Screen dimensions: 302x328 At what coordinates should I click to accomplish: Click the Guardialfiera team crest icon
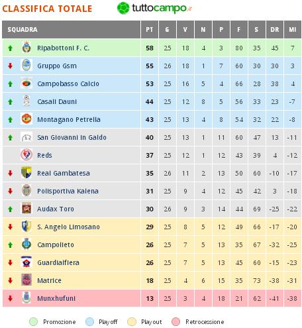coord(26,262)
